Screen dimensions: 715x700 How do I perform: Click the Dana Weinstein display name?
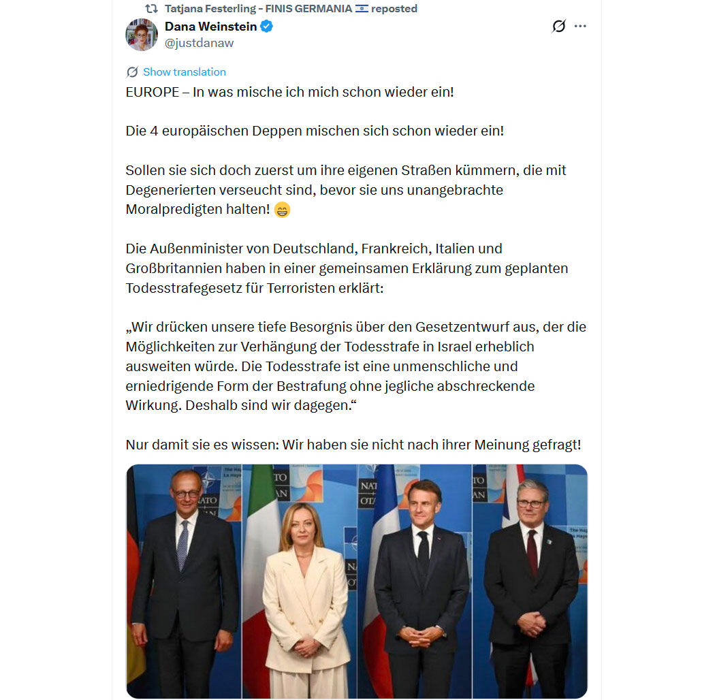coord(210,27)
